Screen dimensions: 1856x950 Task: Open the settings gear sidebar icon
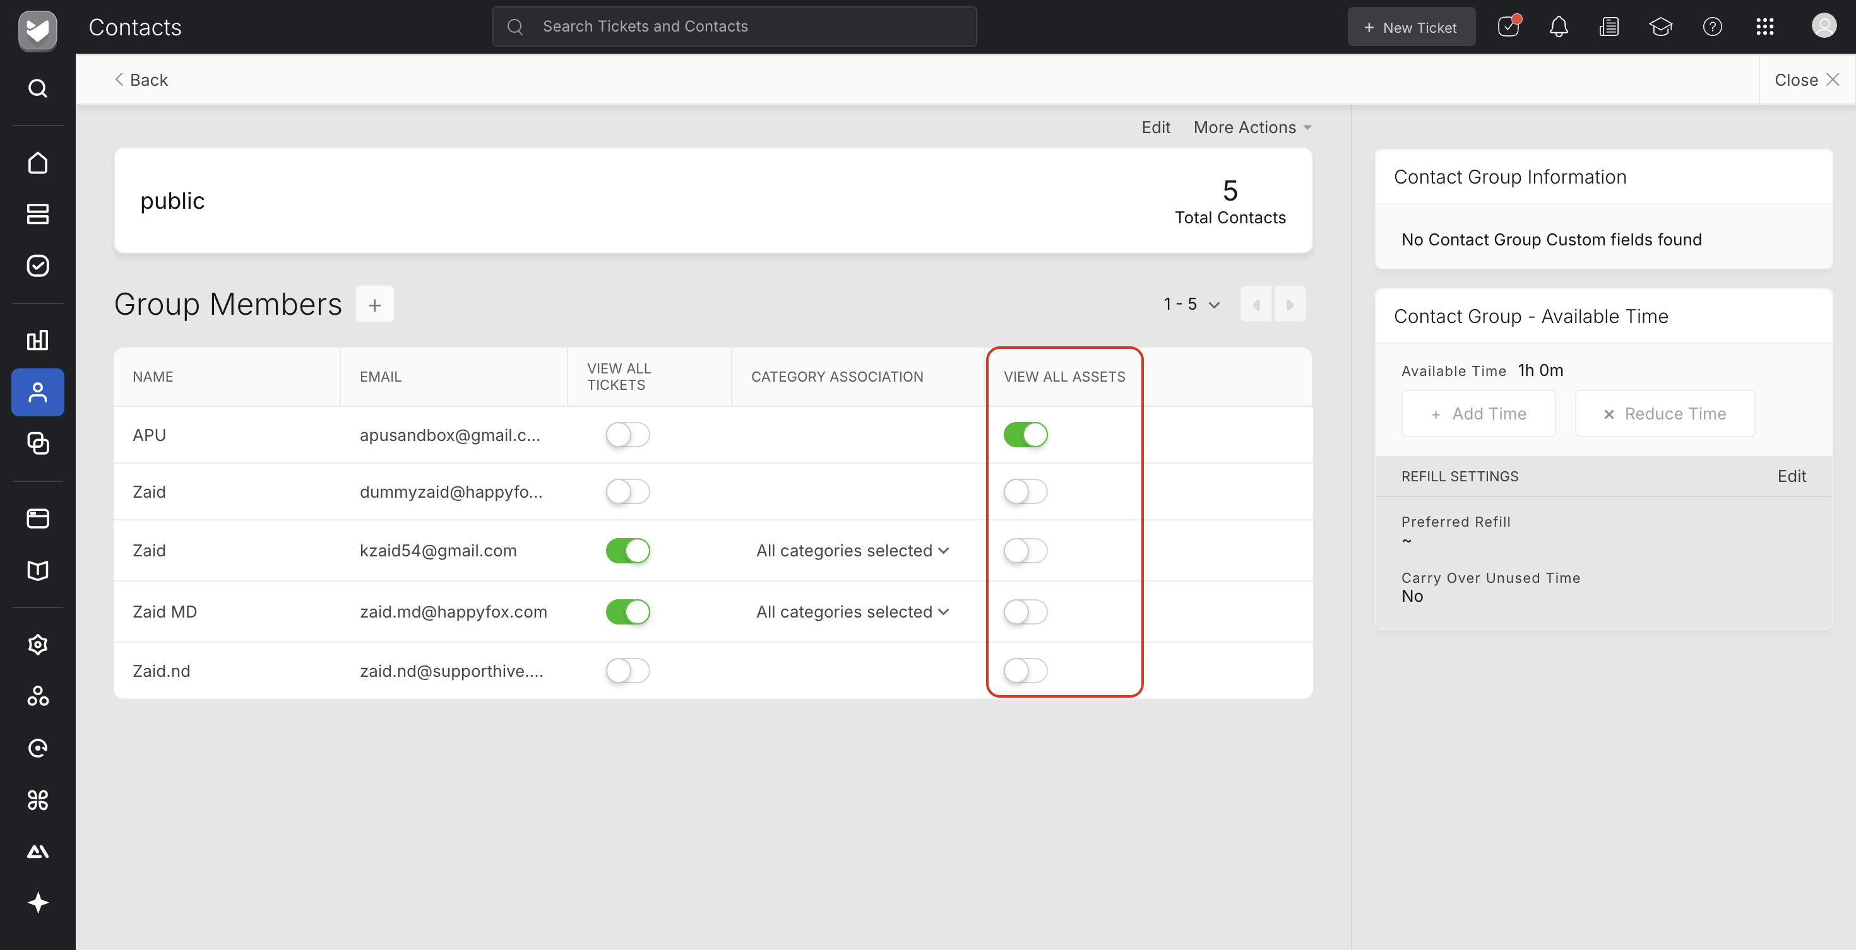37,644
